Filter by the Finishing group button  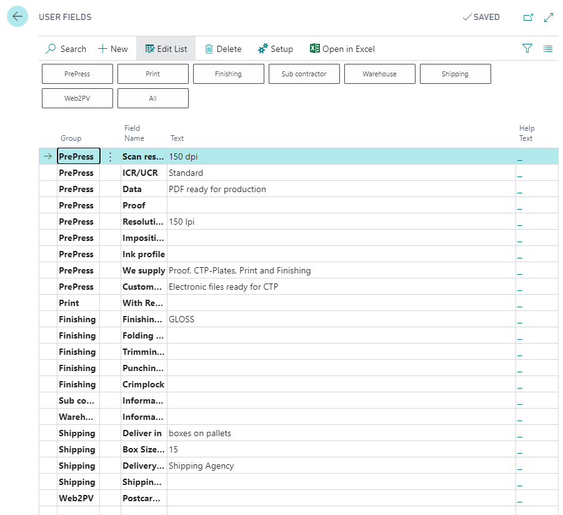coord(228,74)
